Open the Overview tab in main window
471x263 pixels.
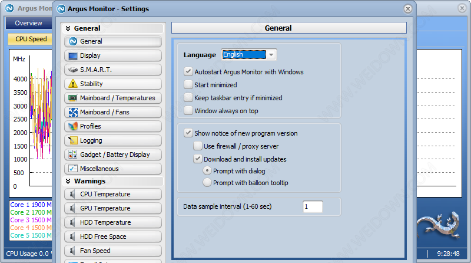click(28, 23)
